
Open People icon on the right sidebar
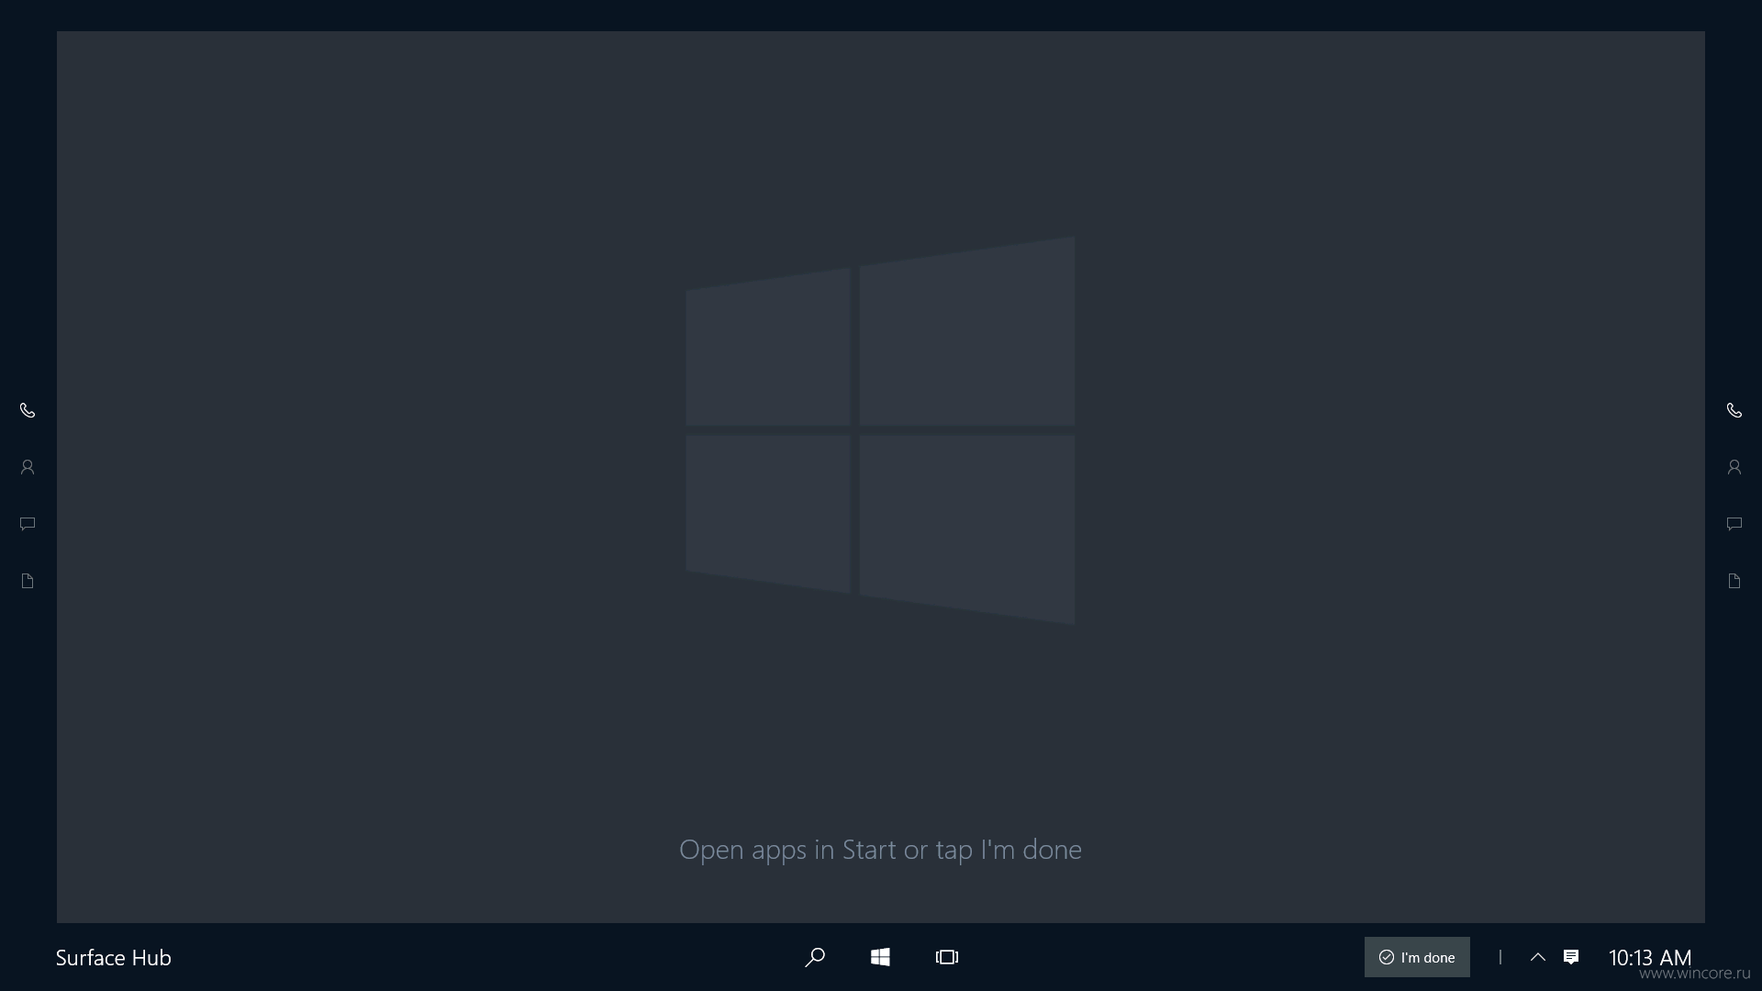[1734, 467]
